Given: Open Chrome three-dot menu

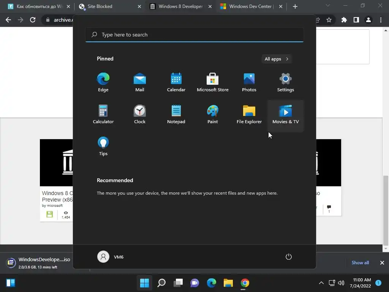Looking at the screenshot, I should point(381,20).
